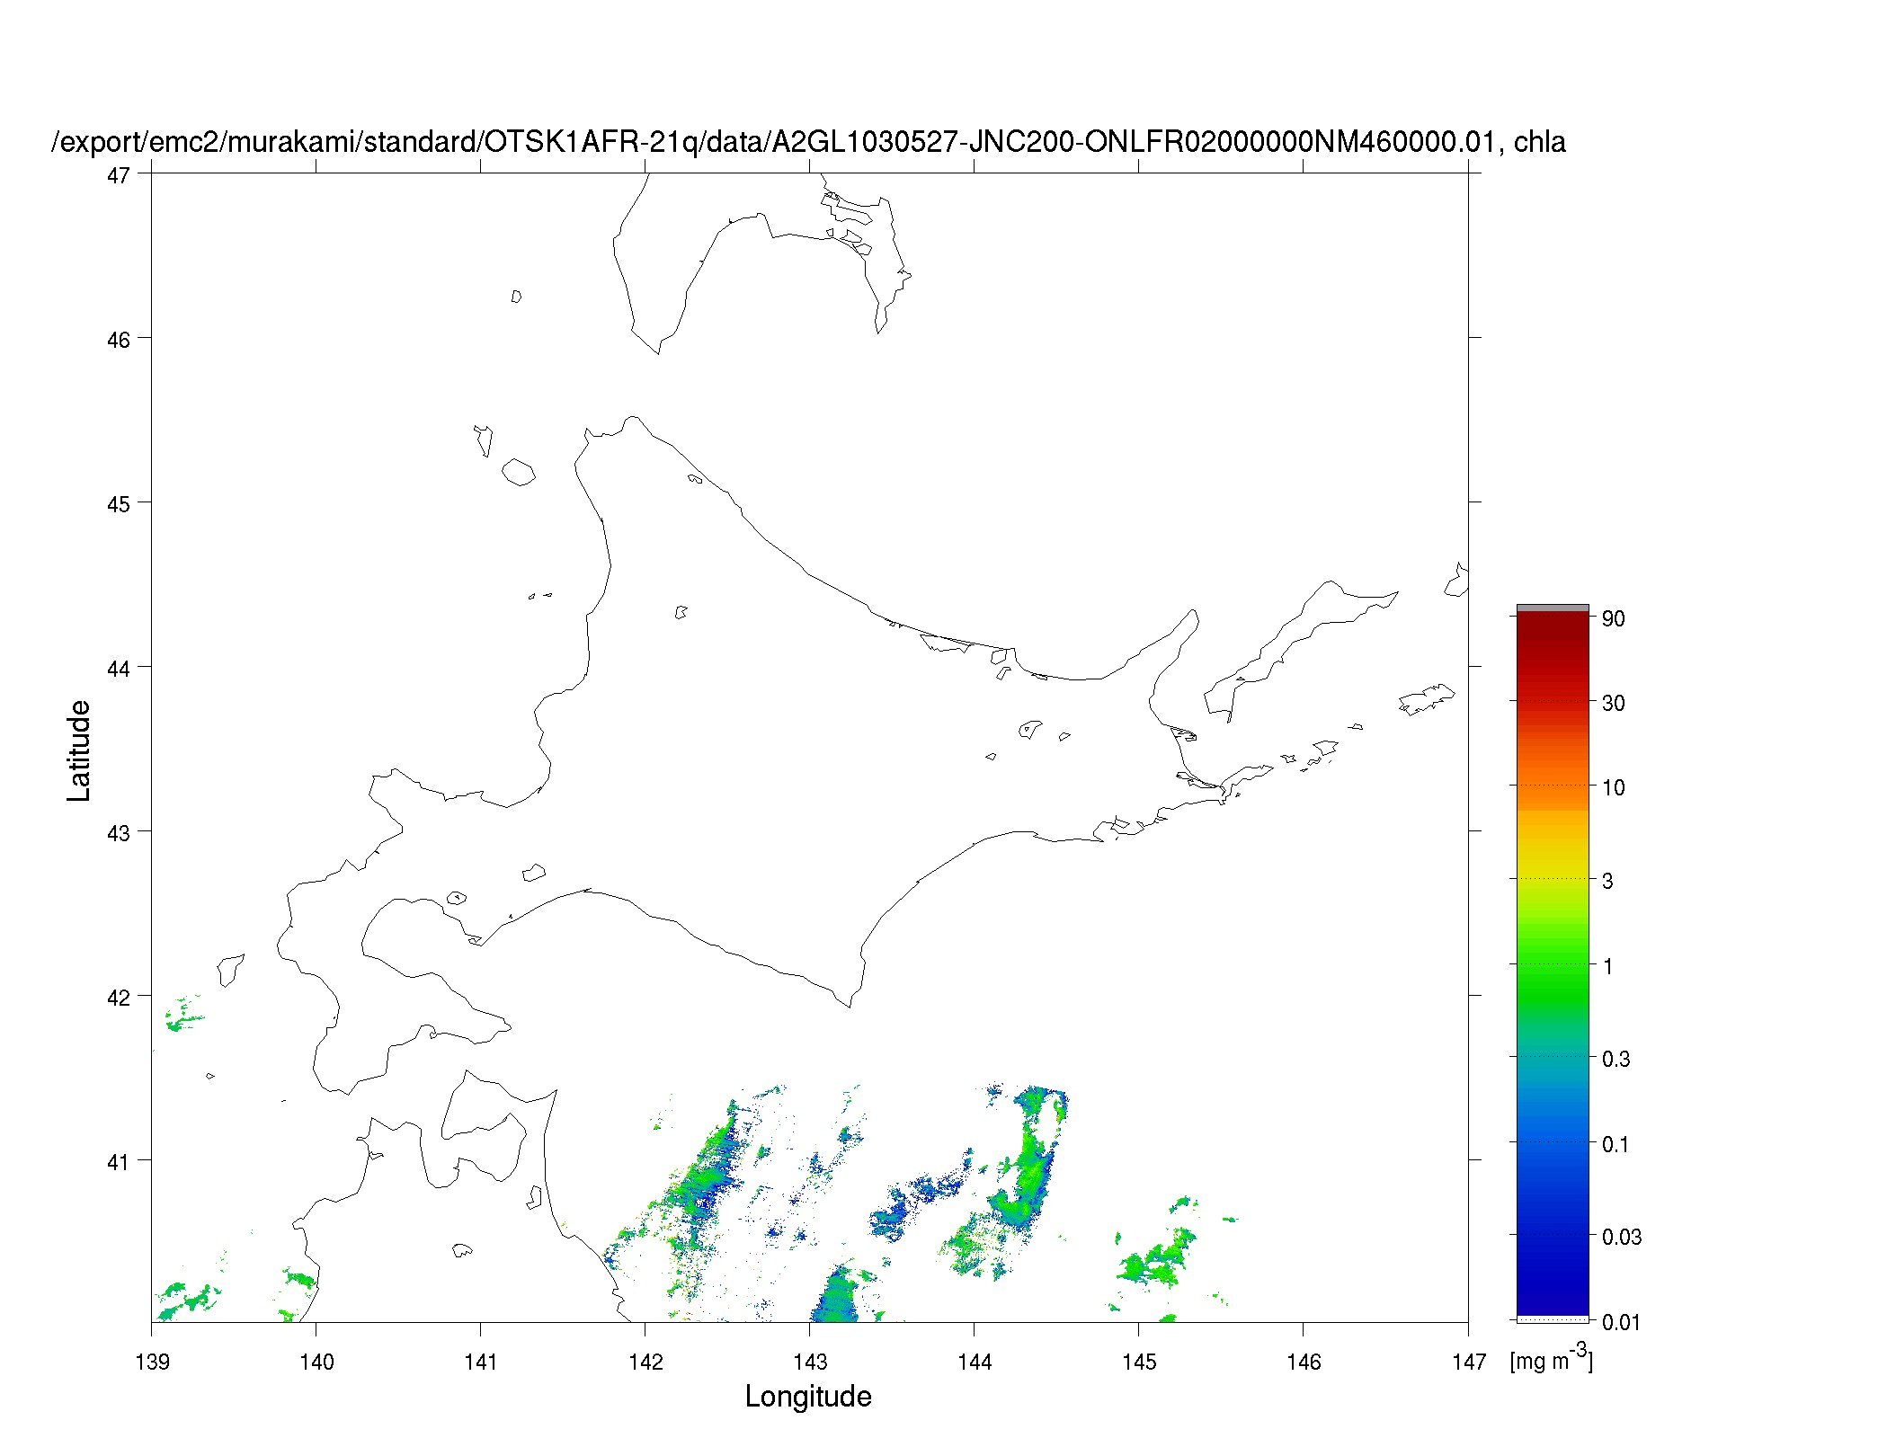The image size is (1887, 1438).
Task: Click longitude tick label 140
Action: point(316,1362)
